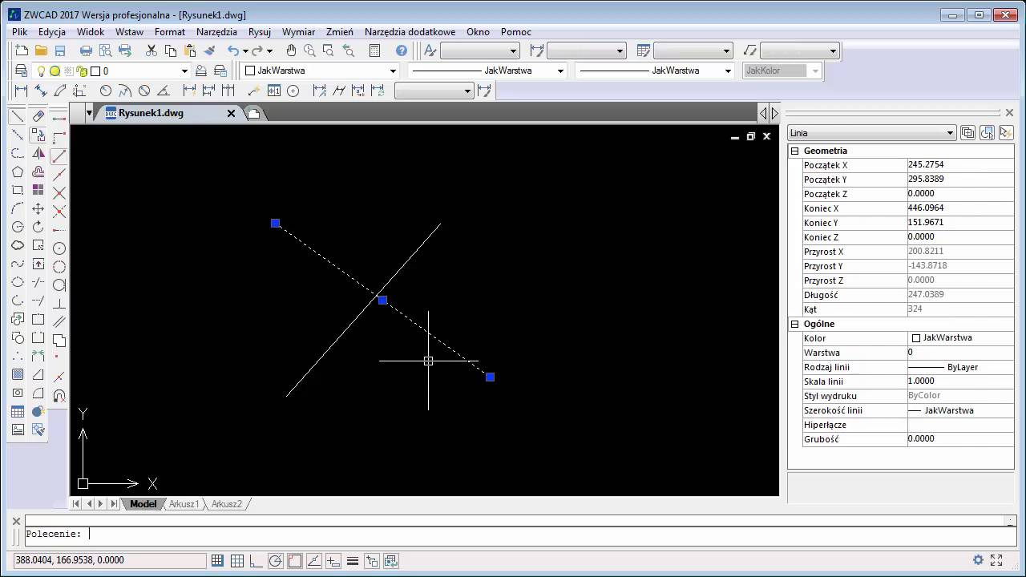The width and height of the screenshot is (1026, 577).
Task: Select the Revision Cloud tool
Action: click(x=17, y=245)
